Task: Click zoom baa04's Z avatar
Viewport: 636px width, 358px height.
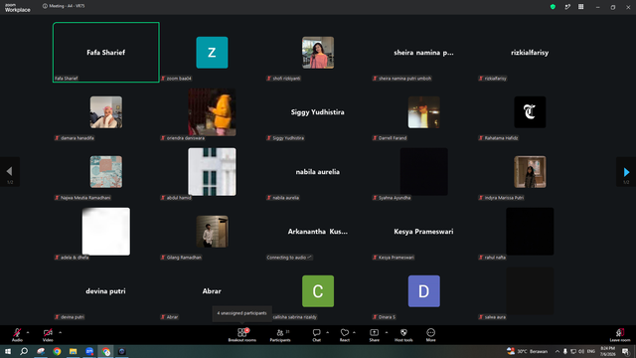Action: [212, 53]
